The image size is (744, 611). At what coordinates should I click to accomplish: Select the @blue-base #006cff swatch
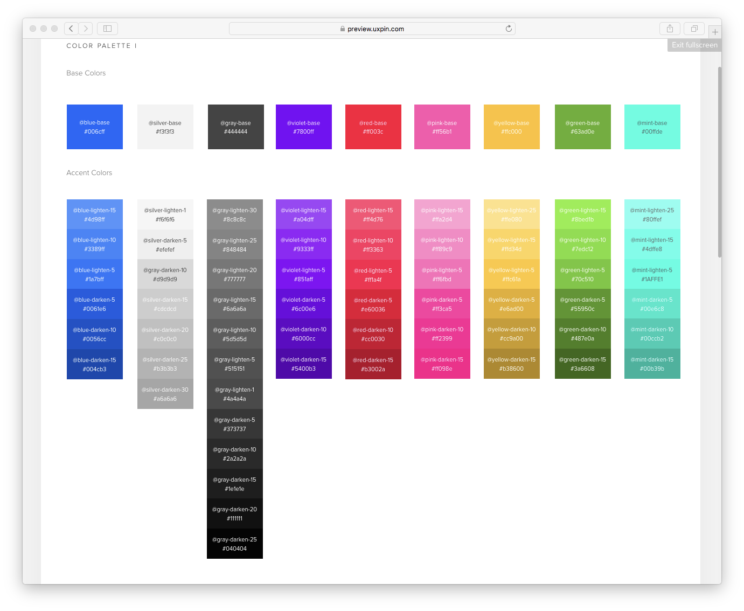[95, 127]
